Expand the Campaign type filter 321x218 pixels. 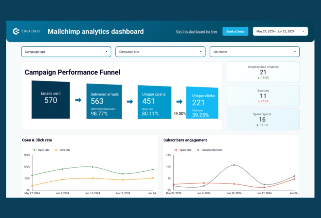coord(66,52)
